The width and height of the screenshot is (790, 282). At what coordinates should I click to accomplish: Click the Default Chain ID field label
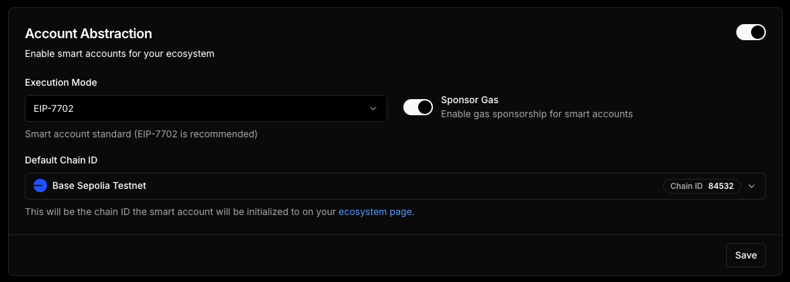62,160
